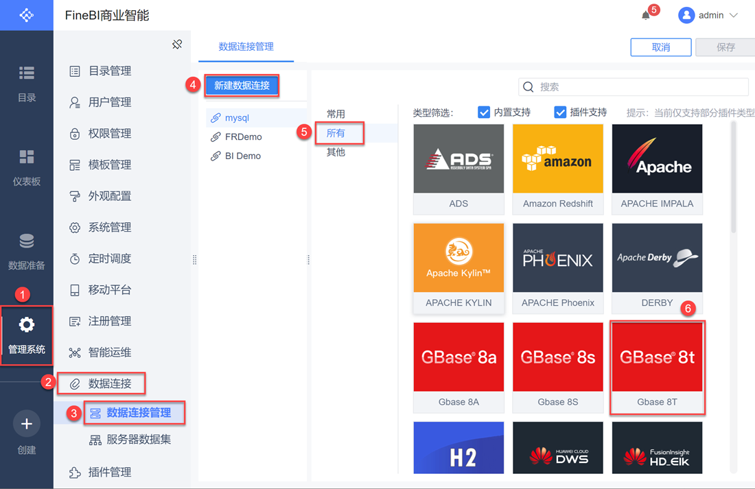The height and width of the screenshot is (489, 755).
Task: Click the 保存 button
Action: (725, 47)
